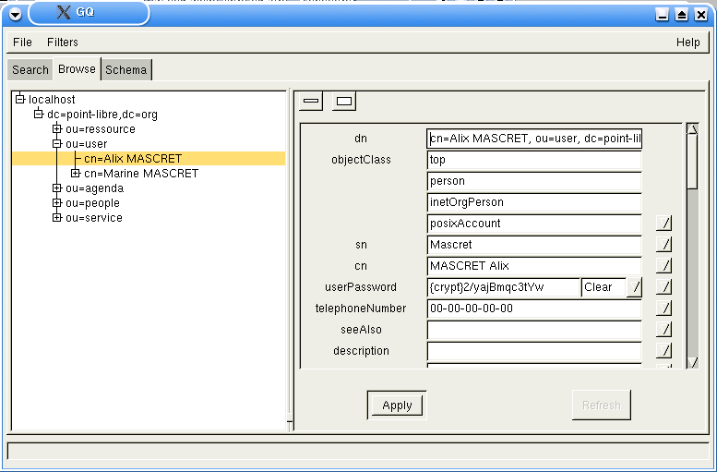Viewport: 717px width, 472px height.
Task: Click the single-line view icon above the form
Action: click(311, 101)
